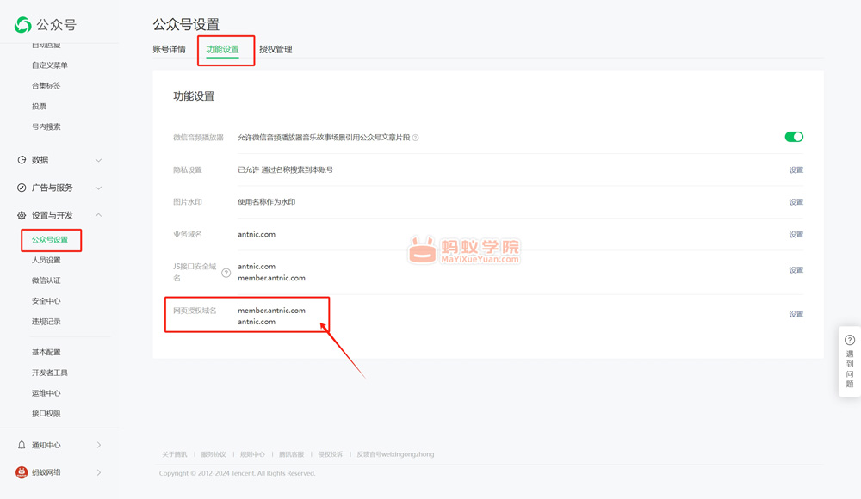Select the 功能设置 tab
Screen dimensions: 861x499
[x=222, y=49]
